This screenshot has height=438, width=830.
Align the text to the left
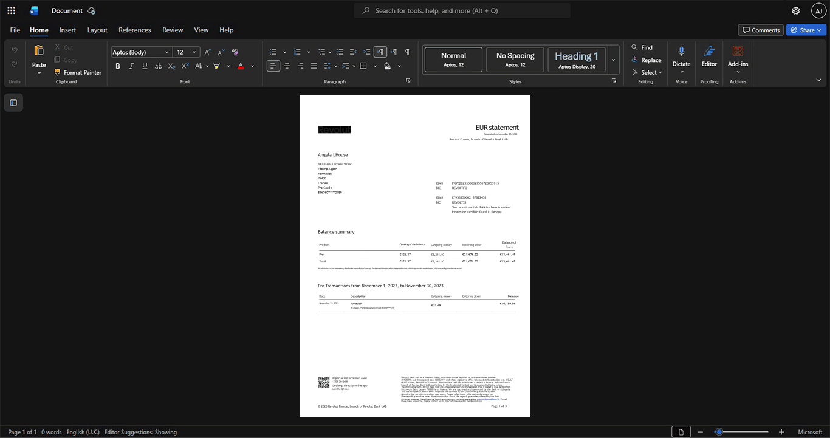[273, 66]
